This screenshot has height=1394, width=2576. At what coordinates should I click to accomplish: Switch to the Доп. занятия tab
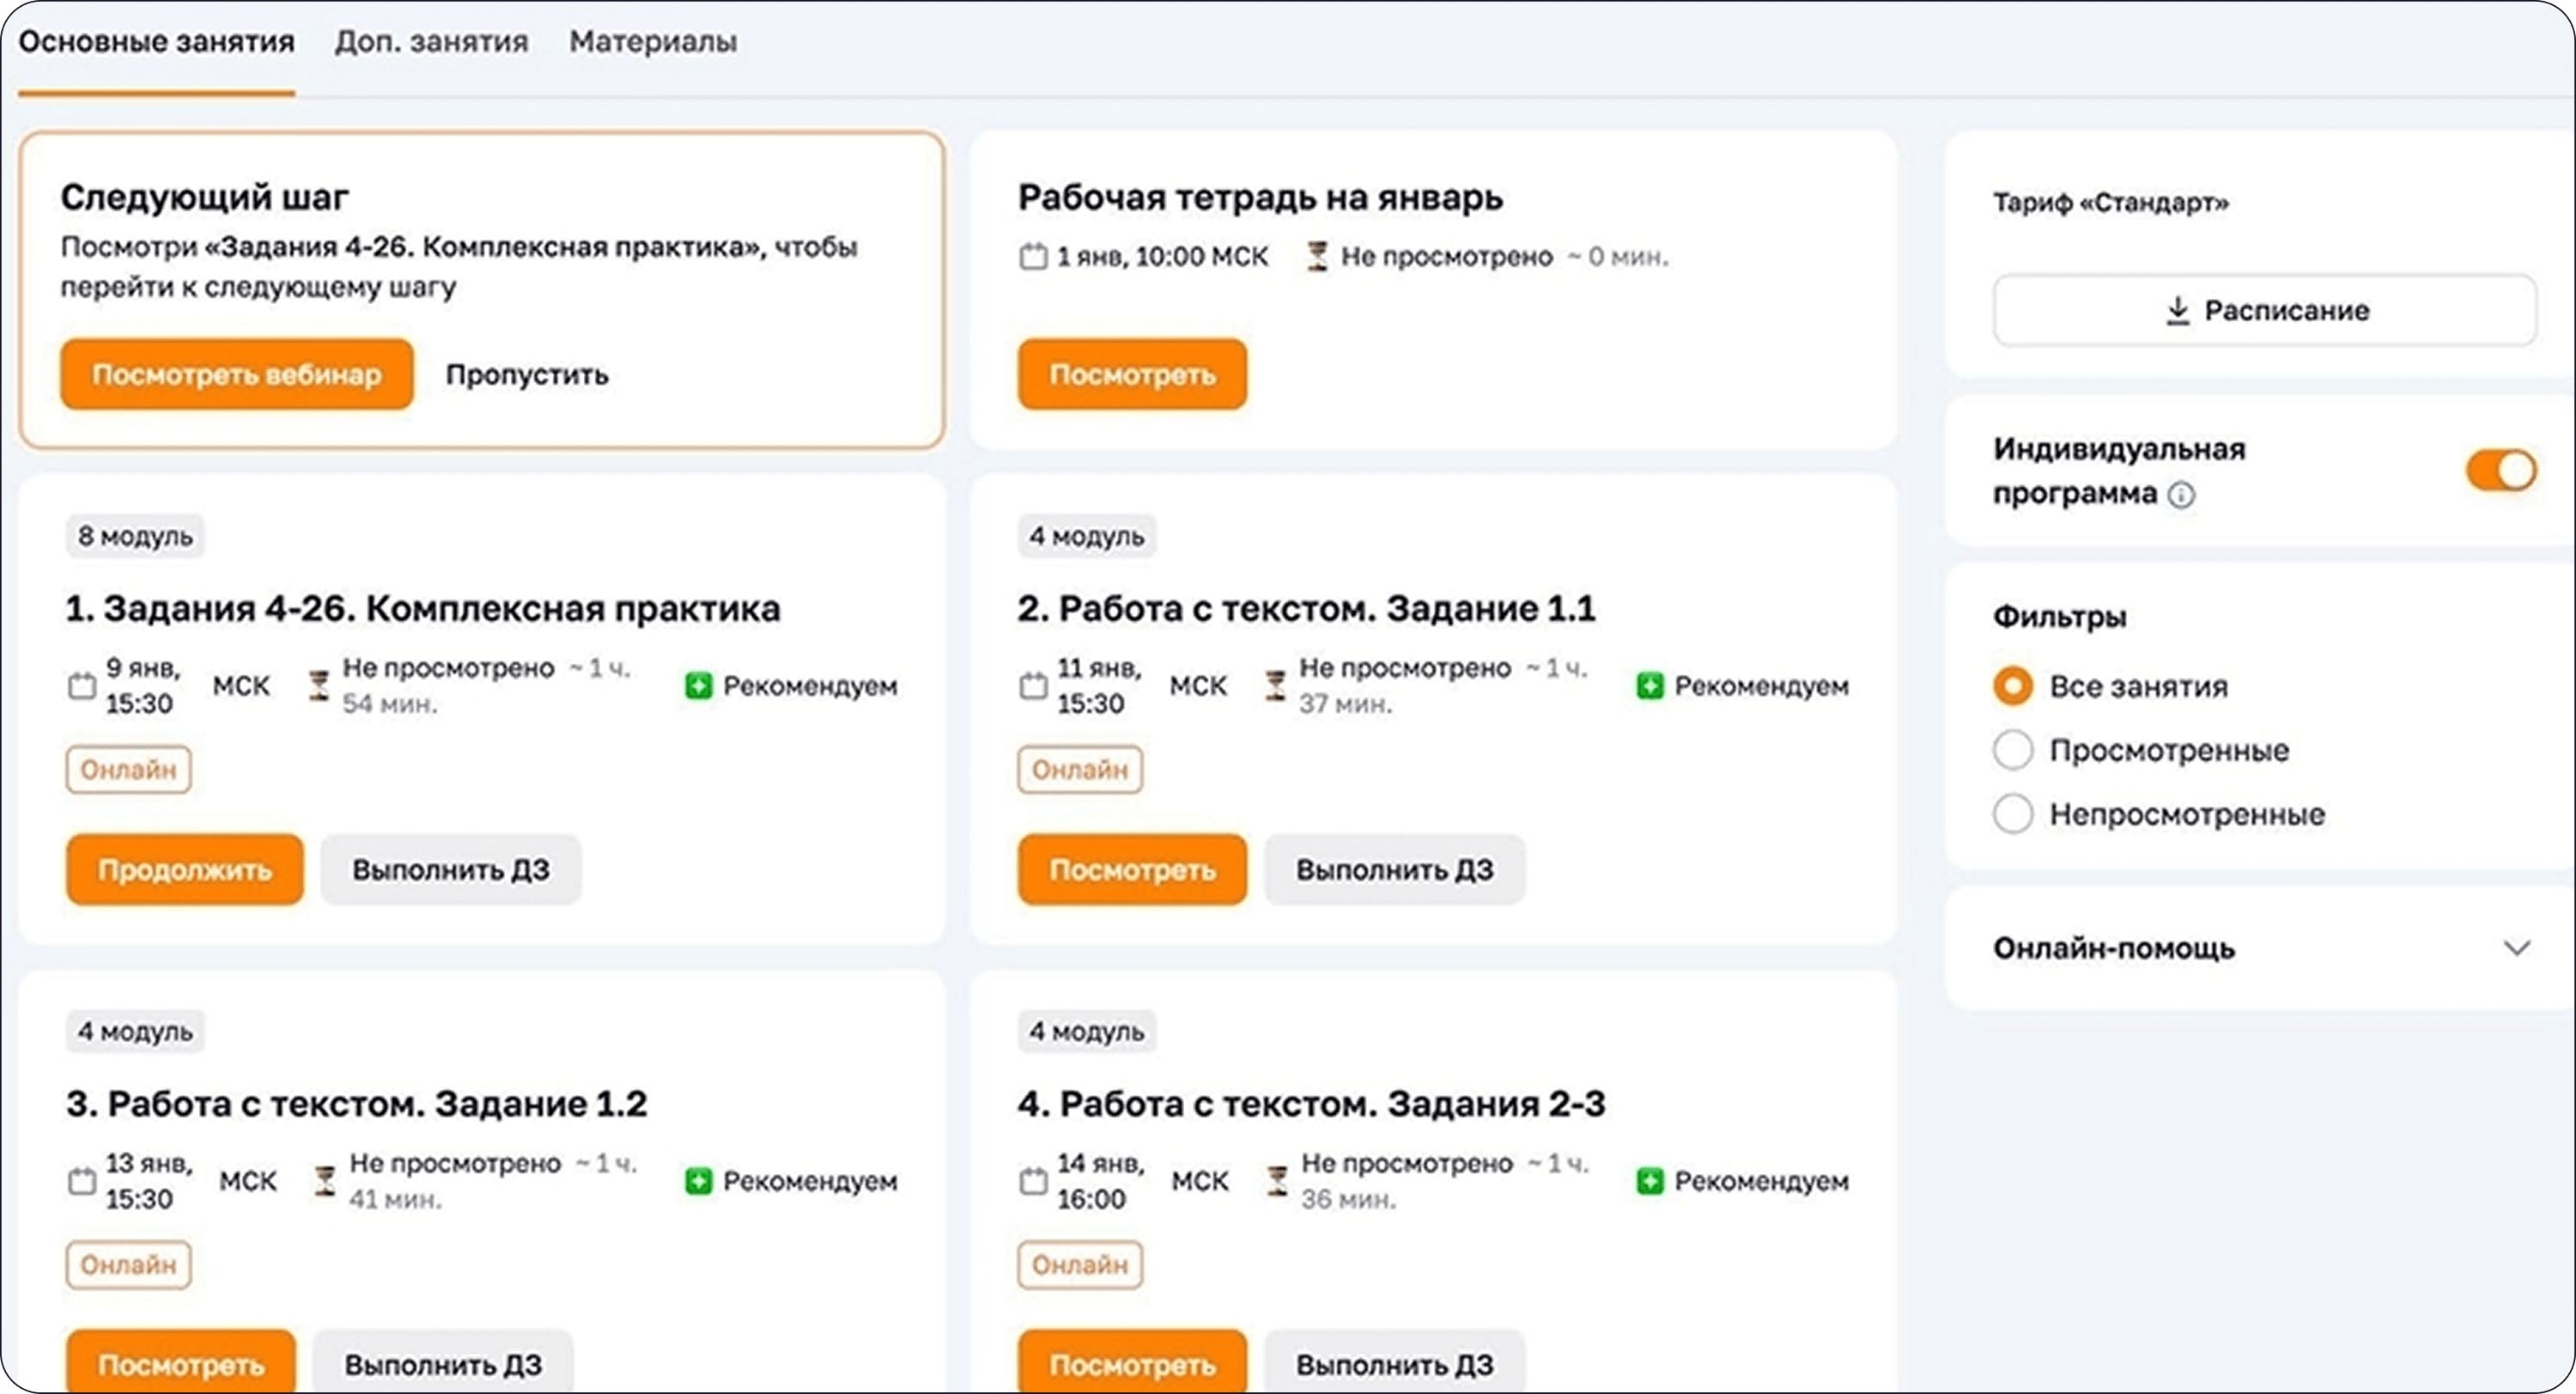pyautogui.click(x=431, y=42)
